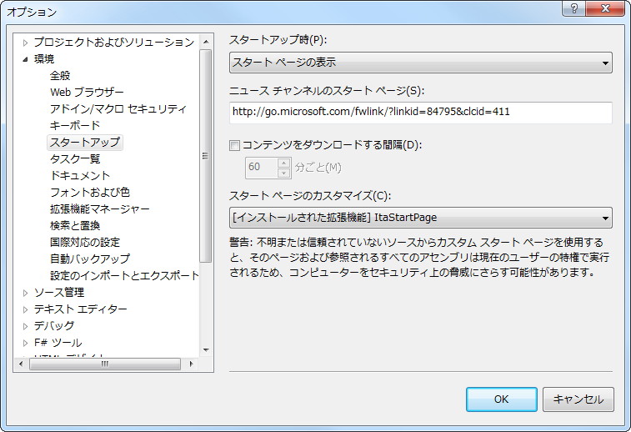Open タスク一覧 settings

point(75,159)
